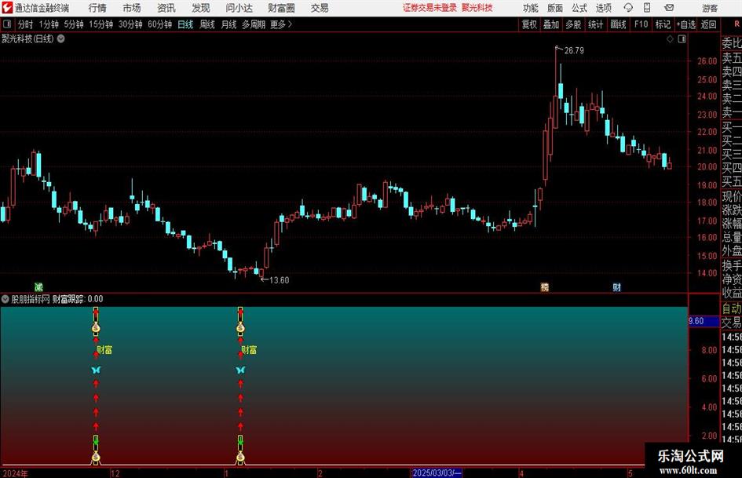The image size is (742, 478).
Task: Click the 9.60 indicator value box
Action: pyautogui.click(x=704, y=321)
